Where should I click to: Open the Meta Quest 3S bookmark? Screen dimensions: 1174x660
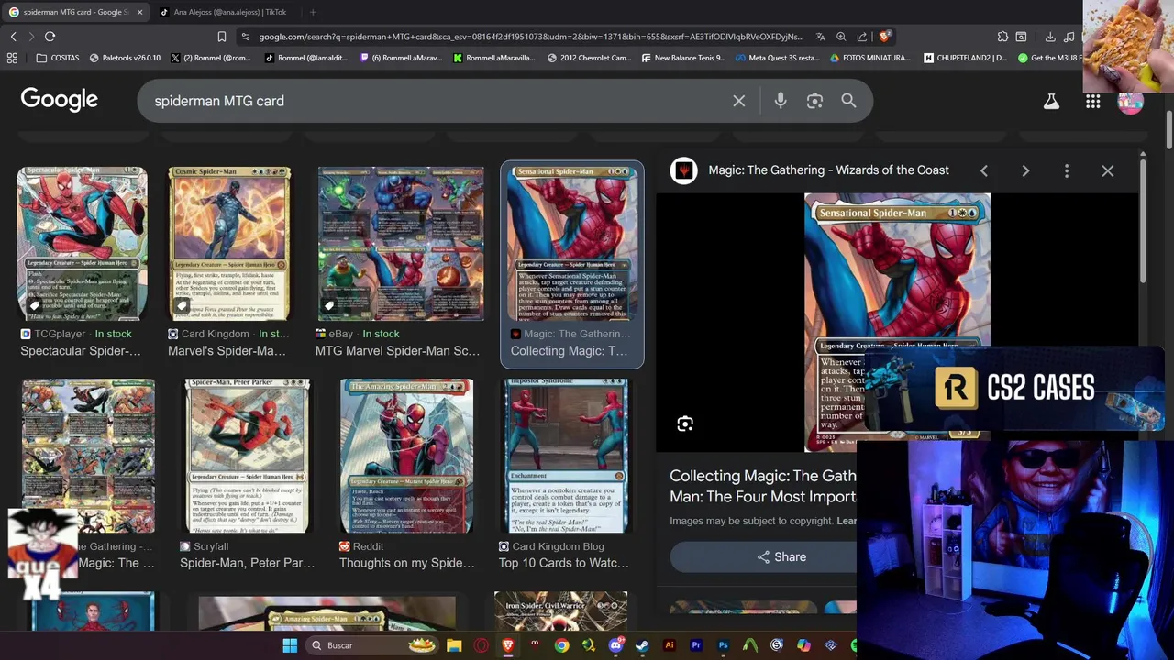tap(777, 58)
